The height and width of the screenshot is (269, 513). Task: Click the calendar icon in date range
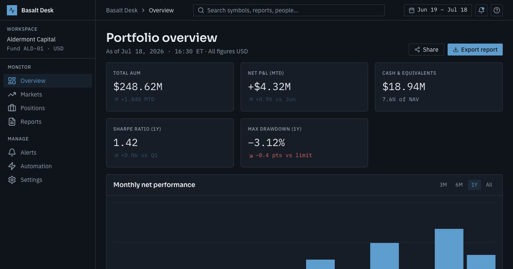(x=412, y=10)
